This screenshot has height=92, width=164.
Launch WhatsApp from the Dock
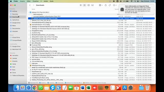click(x=40, y=88)
